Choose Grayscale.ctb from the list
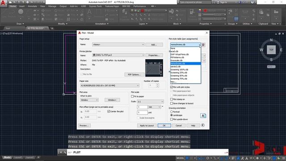Viewport: 286px width, 161px height. click(185, 60)
